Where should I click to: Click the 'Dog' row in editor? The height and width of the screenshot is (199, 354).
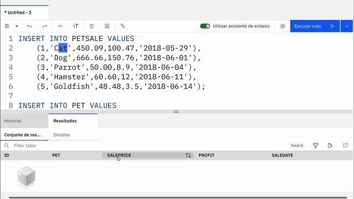pos(118,57)
